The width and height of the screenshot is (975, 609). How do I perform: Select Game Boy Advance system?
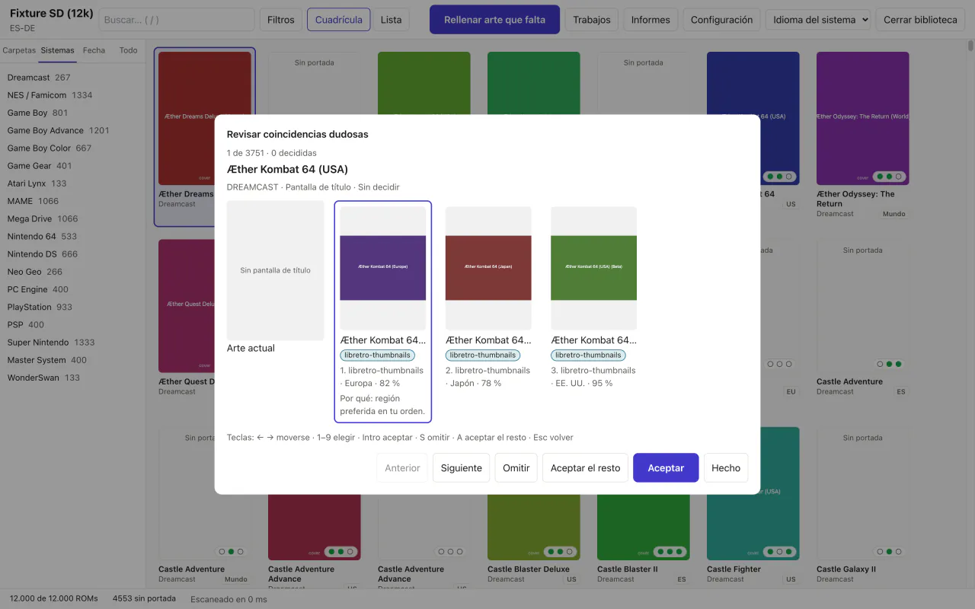(72, 130)
